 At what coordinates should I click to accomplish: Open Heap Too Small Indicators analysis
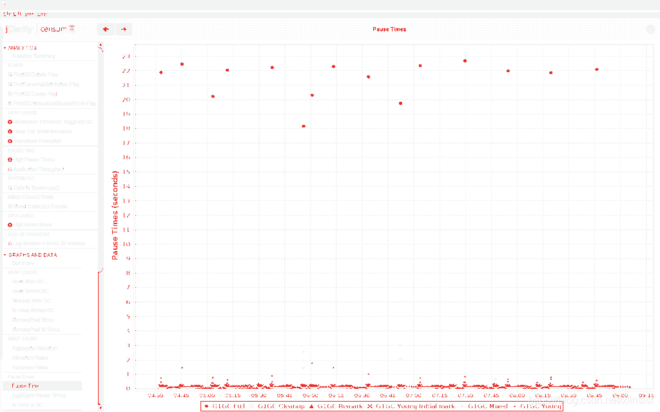point(43,131)
